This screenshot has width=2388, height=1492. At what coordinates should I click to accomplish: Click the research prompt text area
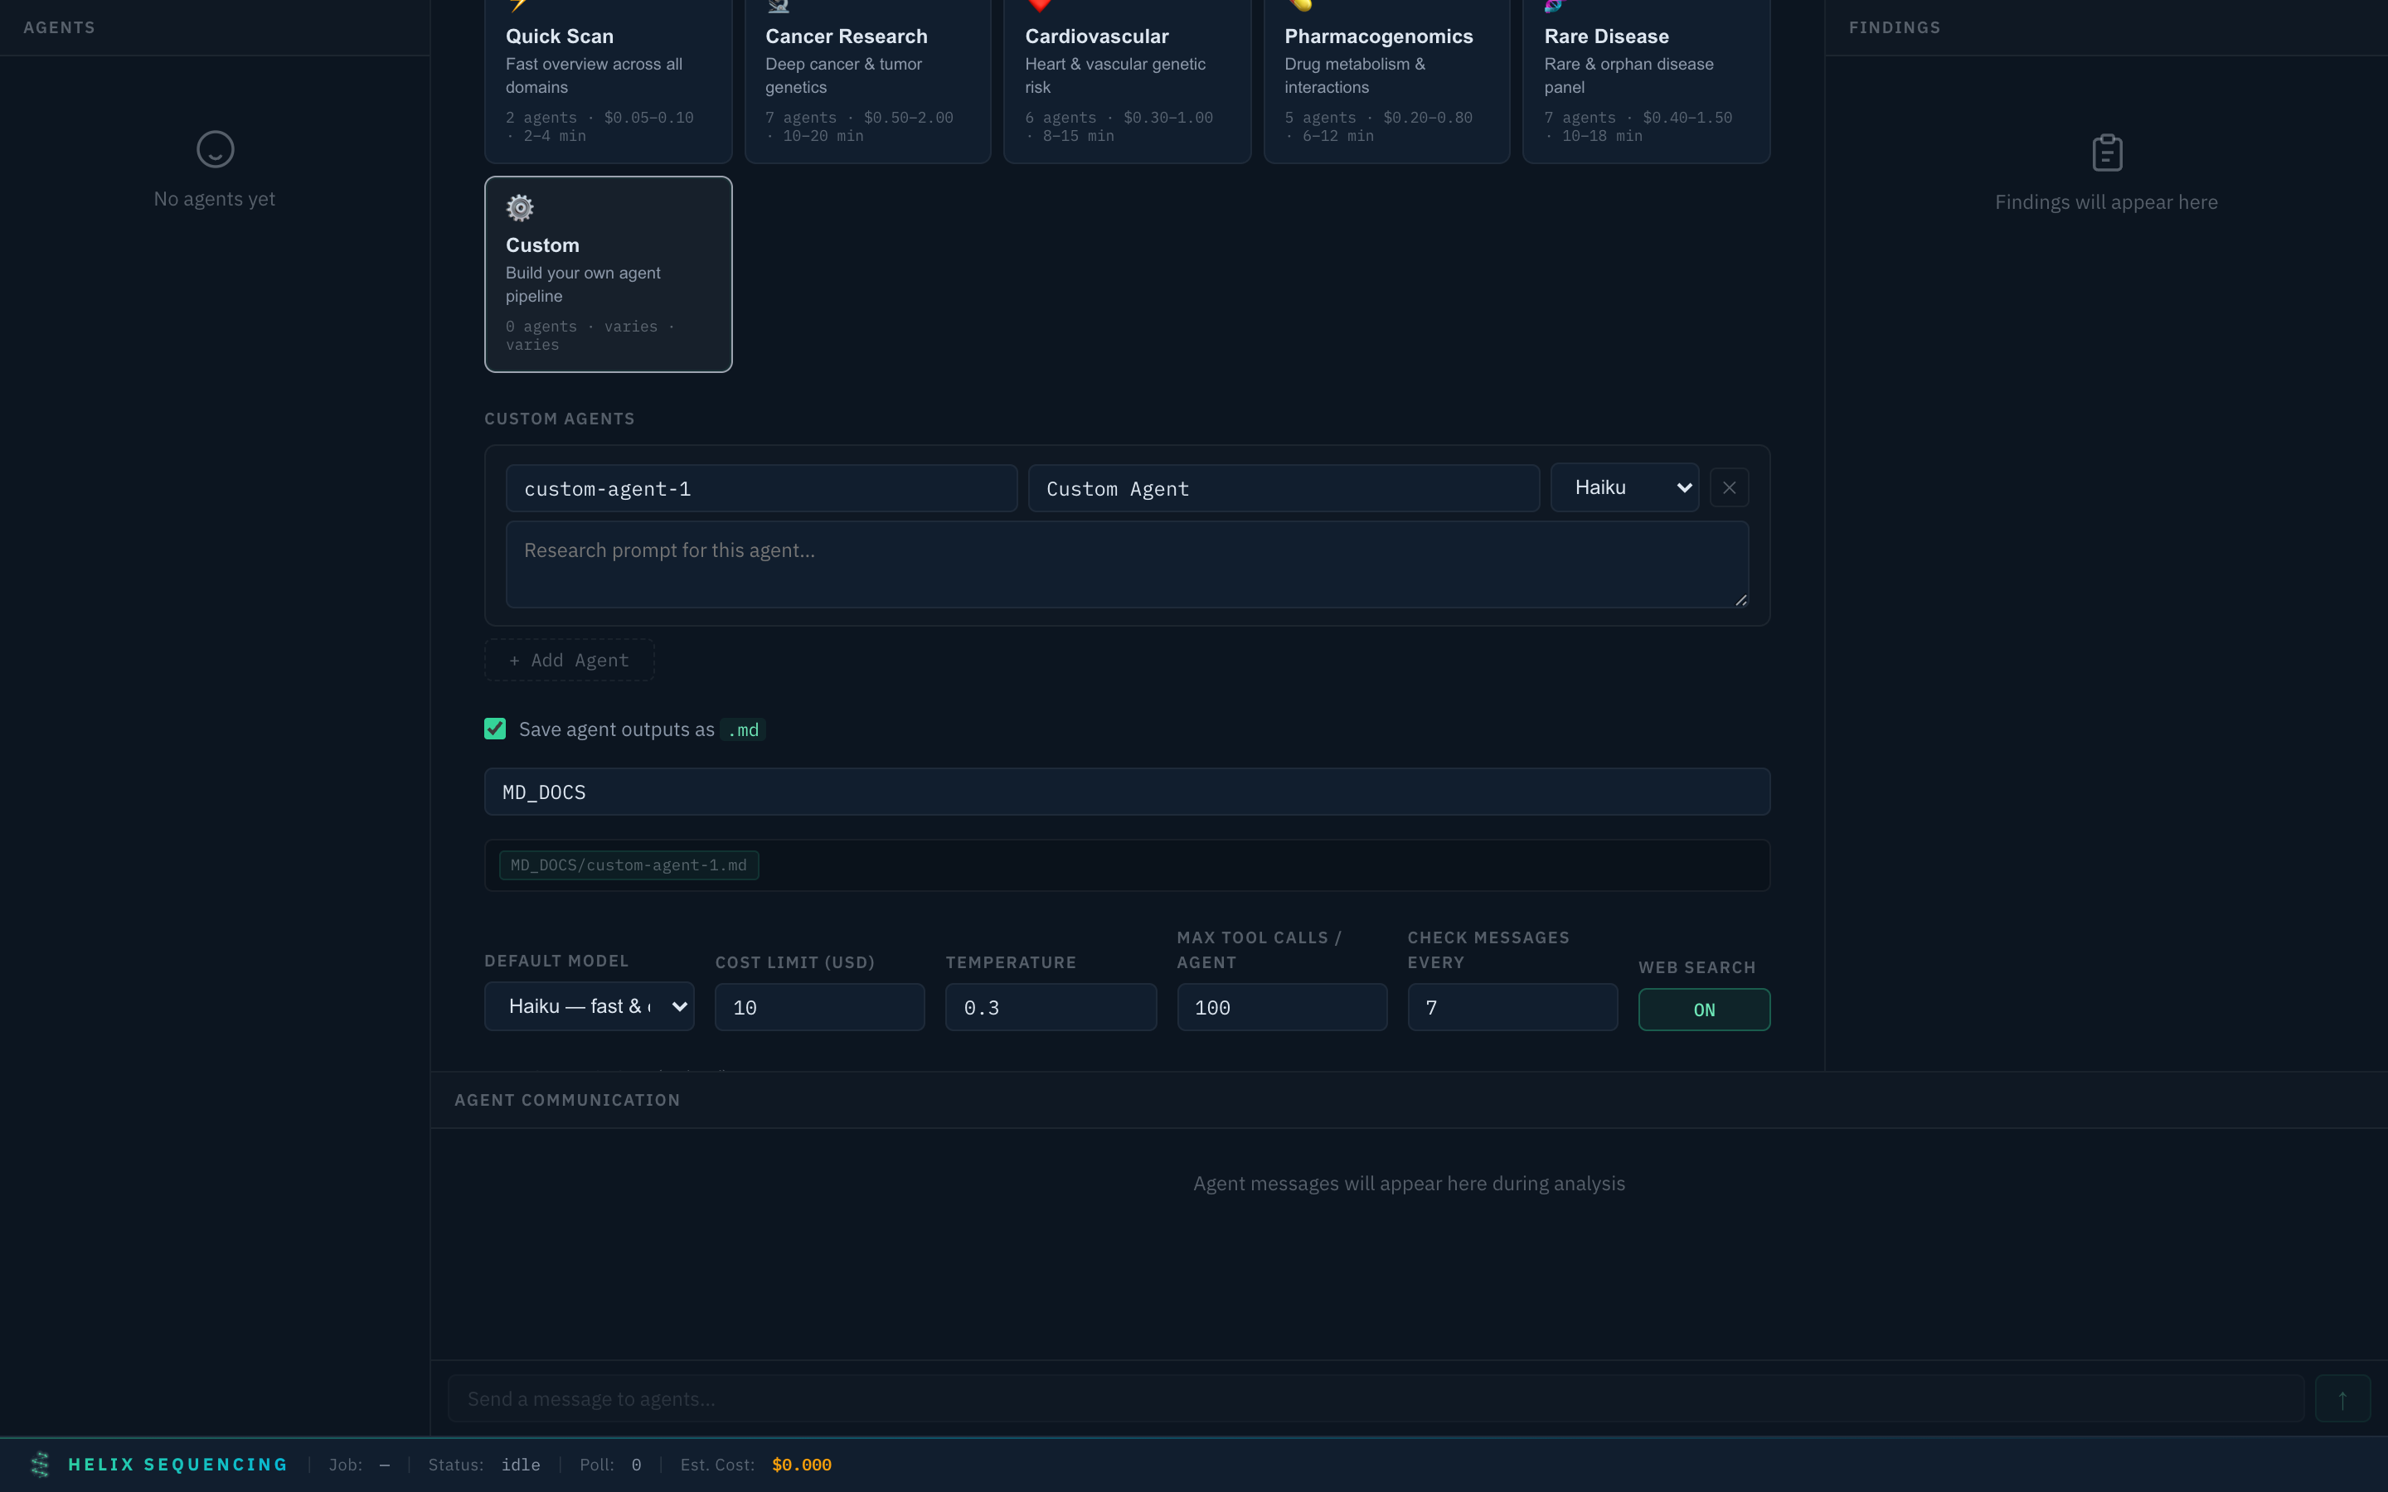click(x=1125, y=564)
